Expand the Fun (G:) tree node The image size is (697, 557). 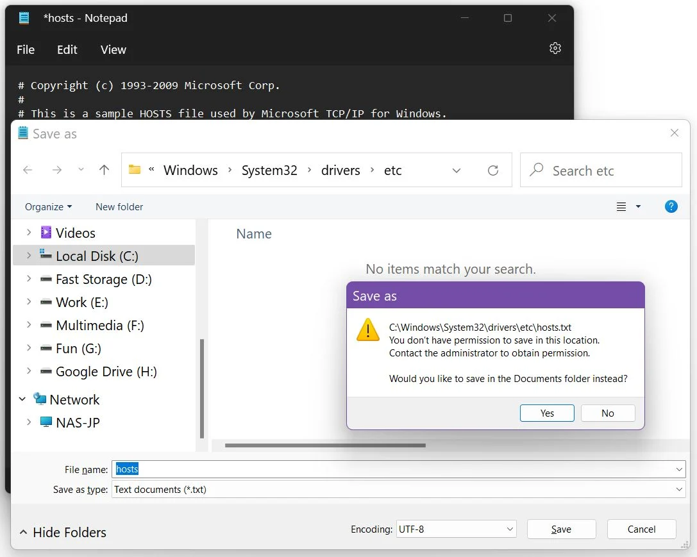pyautogui.click(x=29, y=348)
